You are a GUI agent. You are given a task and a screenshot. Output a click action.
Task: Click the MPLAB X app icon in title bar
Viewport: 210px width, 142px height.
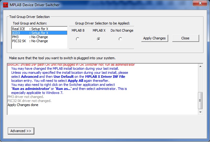coord(6,5)
